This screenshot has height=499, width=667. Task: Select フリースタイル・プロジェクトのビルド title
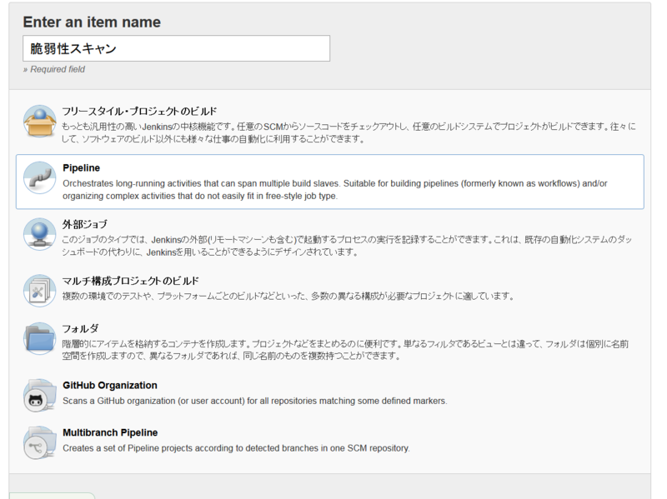(139, 112)
